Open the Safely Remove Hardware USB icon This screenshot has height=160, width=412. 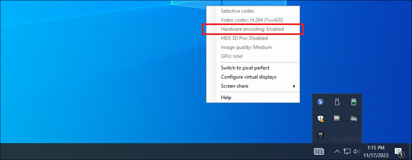pos(337,102)
